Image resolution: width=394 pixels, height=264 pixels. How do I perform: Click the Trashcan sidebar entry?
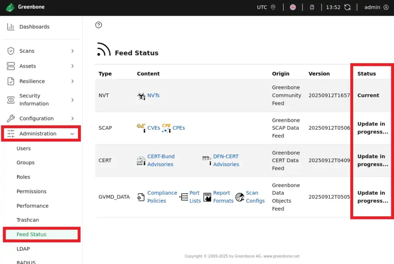(28, 220)
